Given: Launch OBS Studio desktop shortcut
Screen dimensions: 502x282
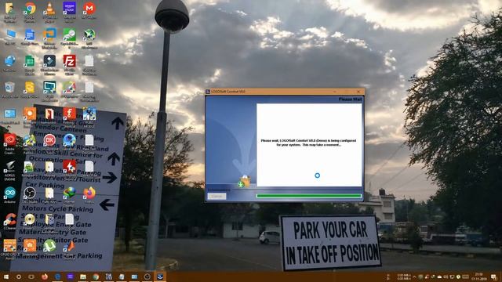Looking at the screenshot, I should click(x=30, y=193).
